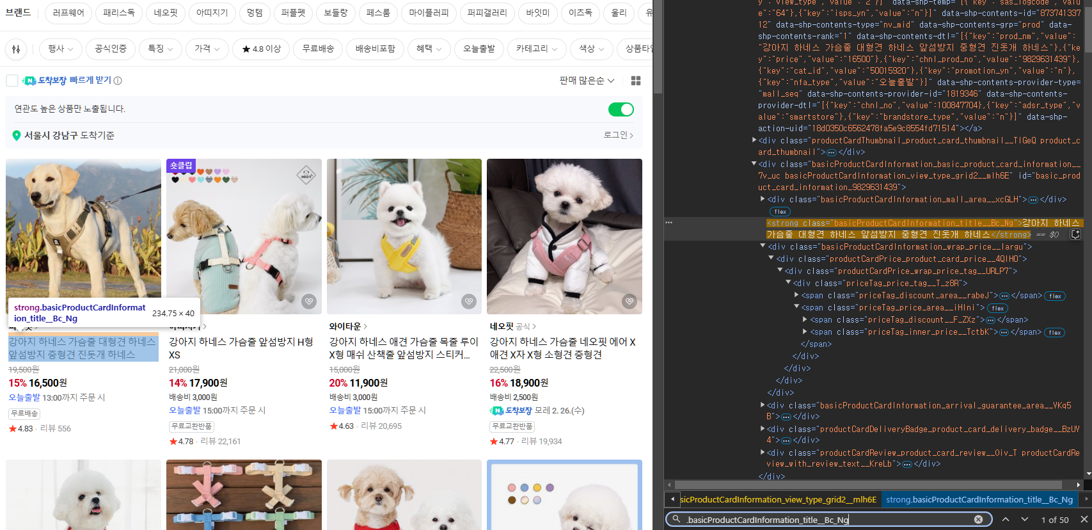Viewport: 1092px width, 530px height.
Task: Clear the DevTools search field with the X icon
Action: (978, 520)
